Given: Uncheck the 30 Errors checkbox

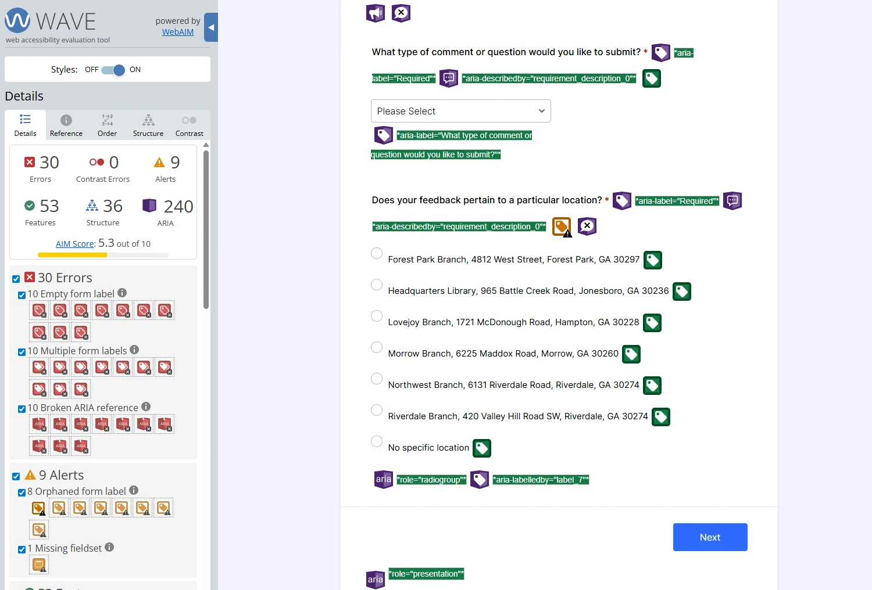Looking at the screenshot, I should [16, 279].
